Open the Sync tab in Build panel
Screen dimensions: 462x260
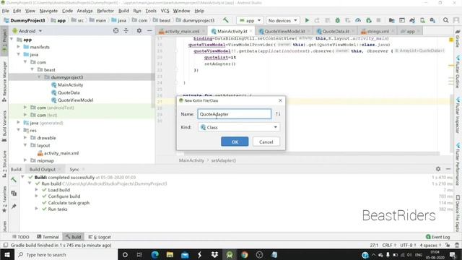point(74,169)
